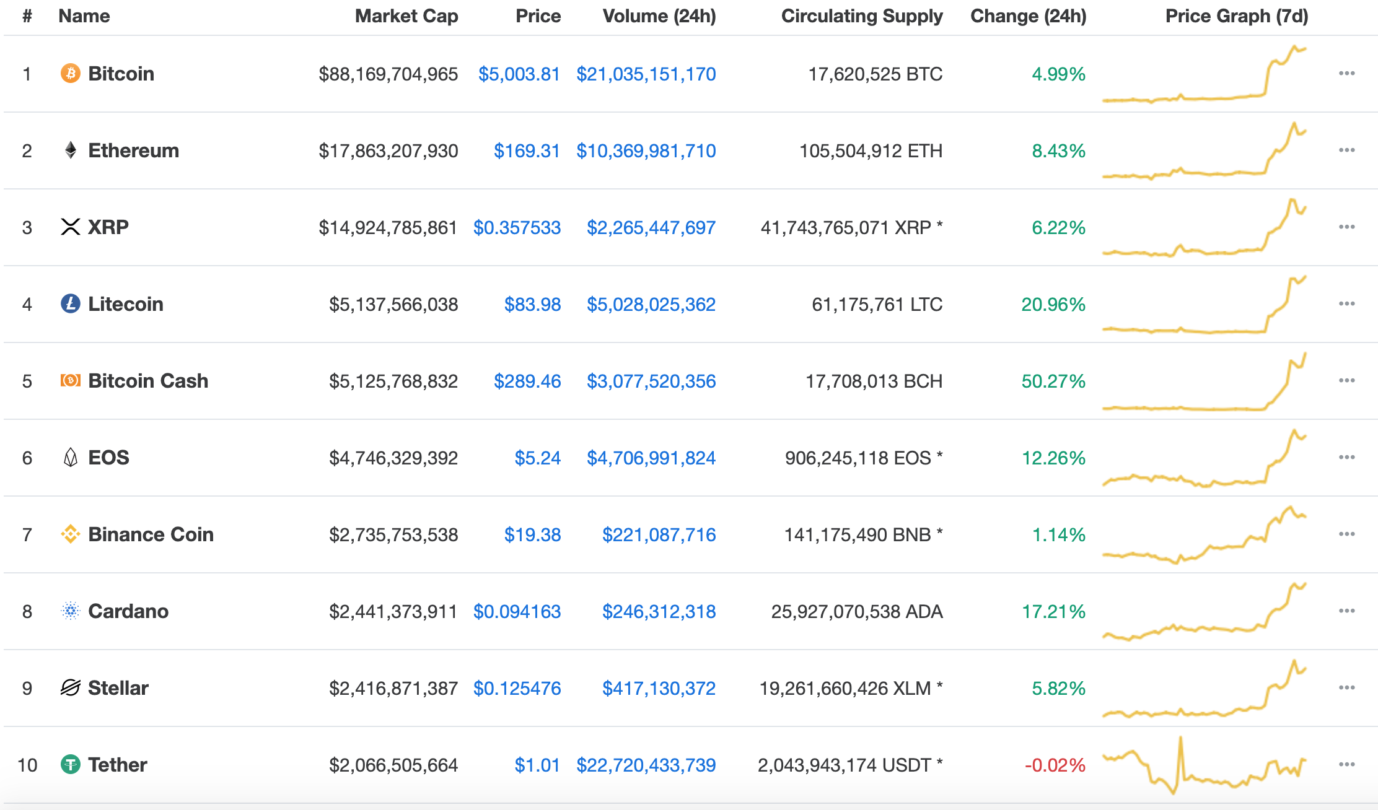Click EOS price $5.24
Viewport: 1378px width, 810px height.
(x=538, y=458)
